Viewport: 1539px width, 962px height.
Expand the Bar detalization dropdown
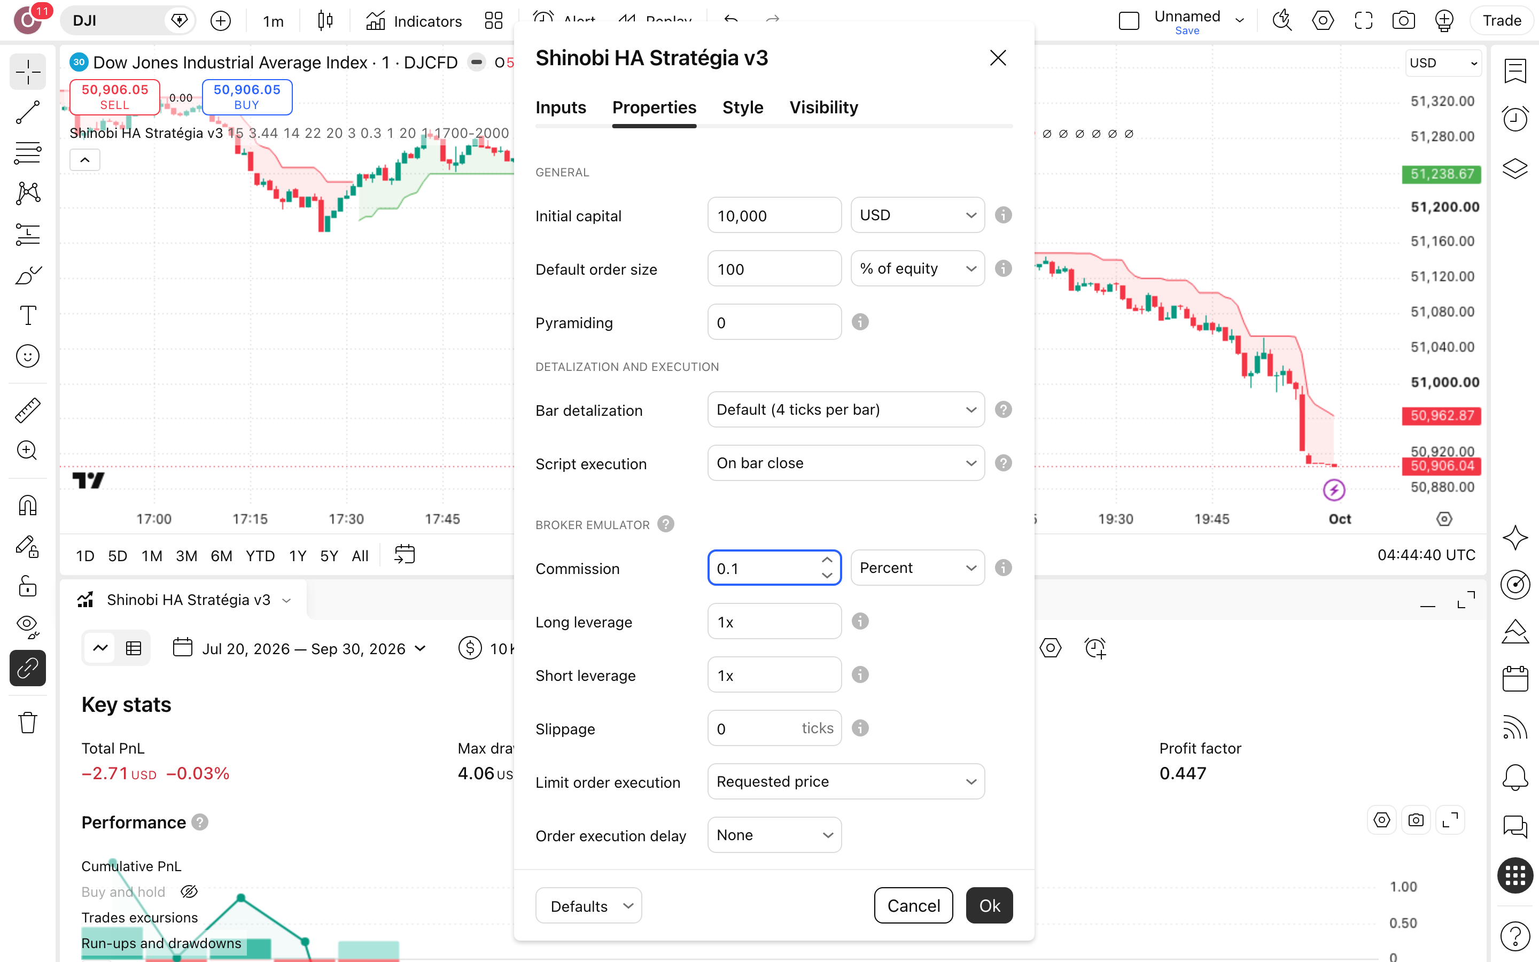[x=846, y=410]
